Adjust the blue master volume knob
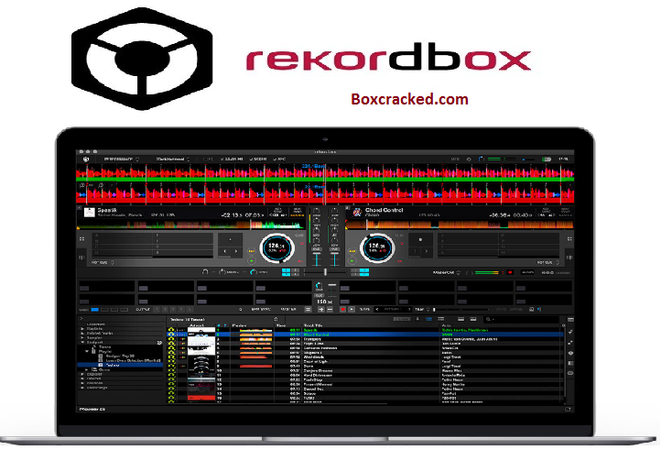Image resolution: width=661 pixels, height=450 pixels. click(x=481, y=159)
